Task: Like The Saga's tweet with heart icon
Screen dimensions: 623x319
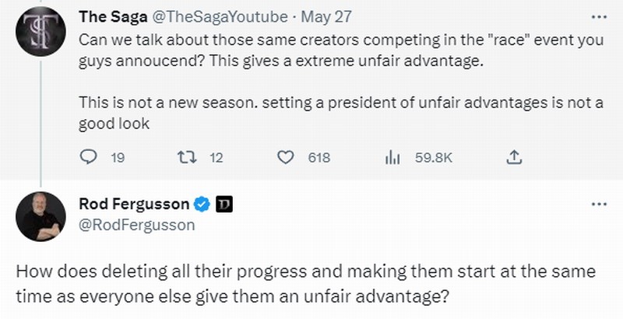Action: pyautogui.click(x=285, y=157)
